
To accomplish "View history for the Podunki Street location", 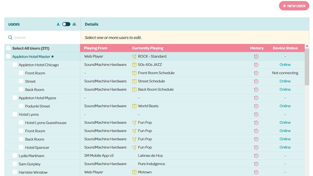I will coord(256,106).
